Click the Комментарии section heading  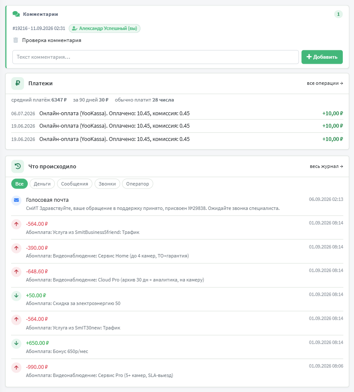tap(41, 14)
